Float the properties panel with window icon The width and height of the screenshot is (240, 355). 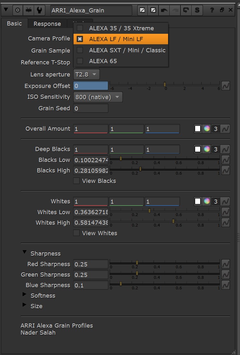(222, 10)
